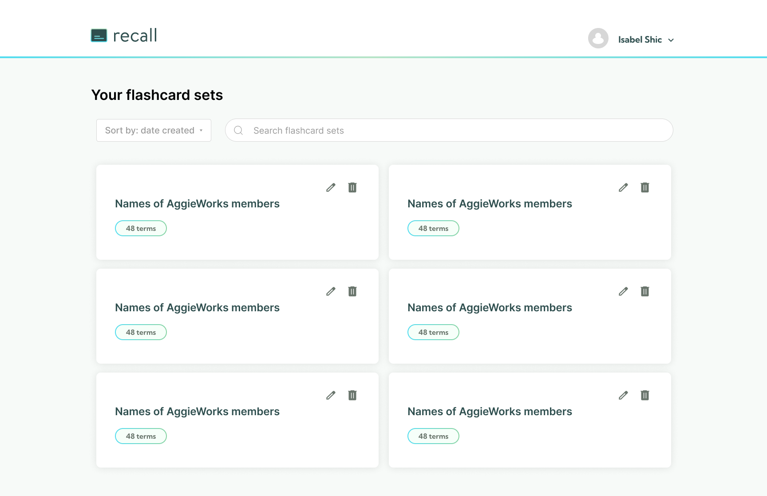This screenshot has width=767, height=496.
Task: Open the 'Sort by: date created' dropdown
Action: [x=154, y=131]
